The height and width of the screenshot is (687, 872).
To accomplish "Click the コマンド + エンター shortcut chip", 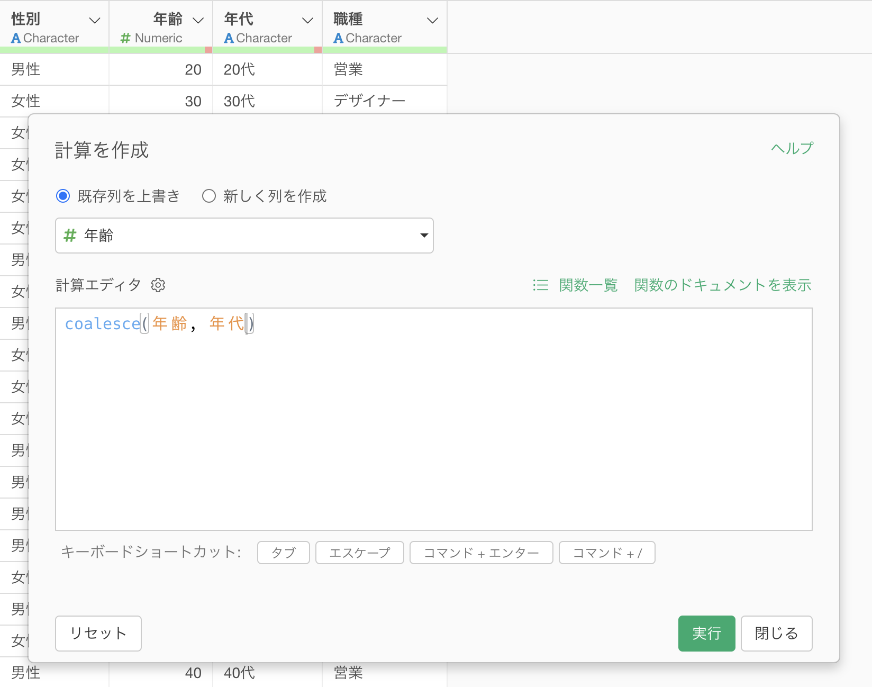I will point(481,553).
